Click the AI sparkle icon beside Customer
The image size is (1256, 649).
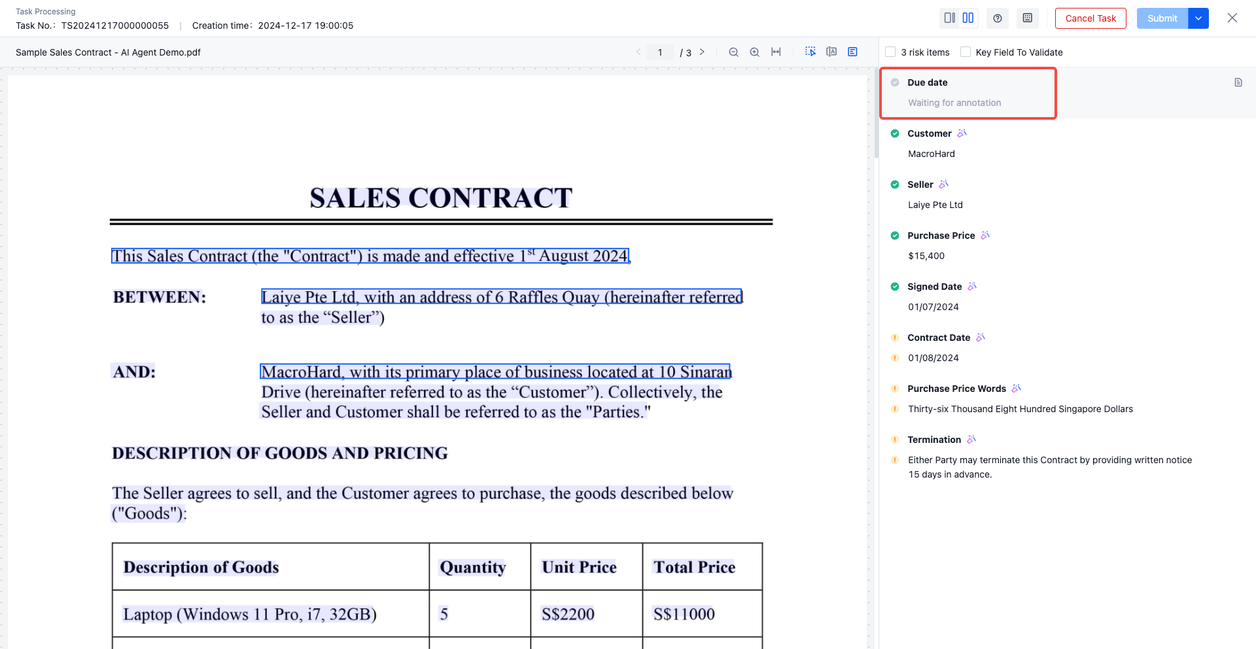[962, 133]
